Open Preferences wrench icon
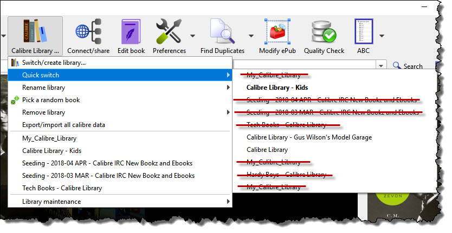 pyautogui.click(x=169, y=31)
